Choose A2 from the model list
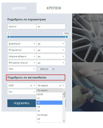This screenshot has width=103, height=128. (49, 102)
